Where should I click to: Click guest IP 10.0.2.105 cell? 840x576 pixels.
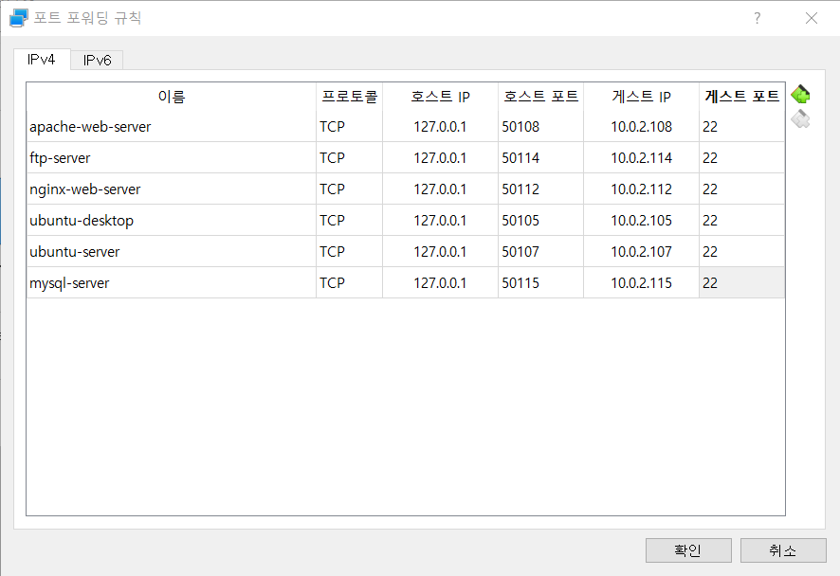[641, 220]
